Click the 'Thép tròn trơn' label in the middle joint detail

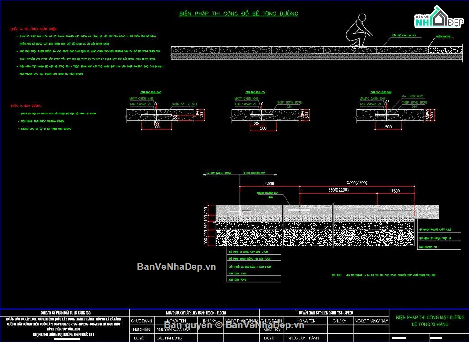pos(289,102)
